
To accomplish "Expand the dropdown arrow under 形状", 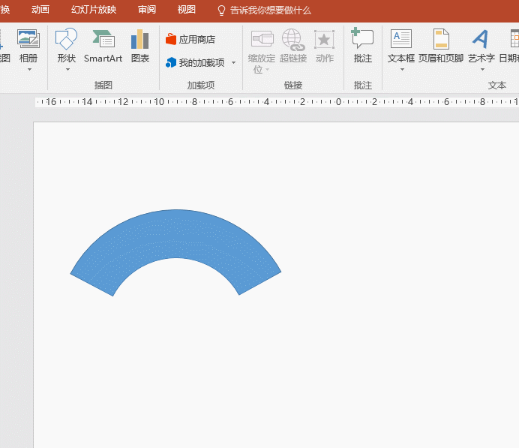I will pyautogui.click(x=67, y=70).
